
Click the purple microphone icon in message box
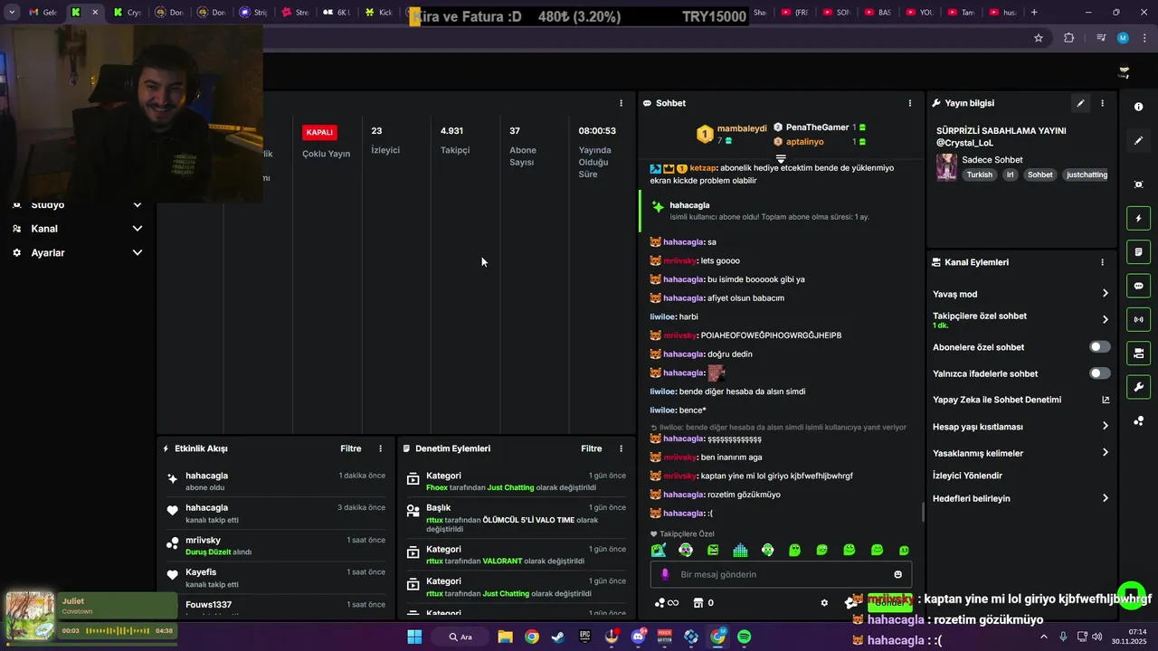coord(665,574)
